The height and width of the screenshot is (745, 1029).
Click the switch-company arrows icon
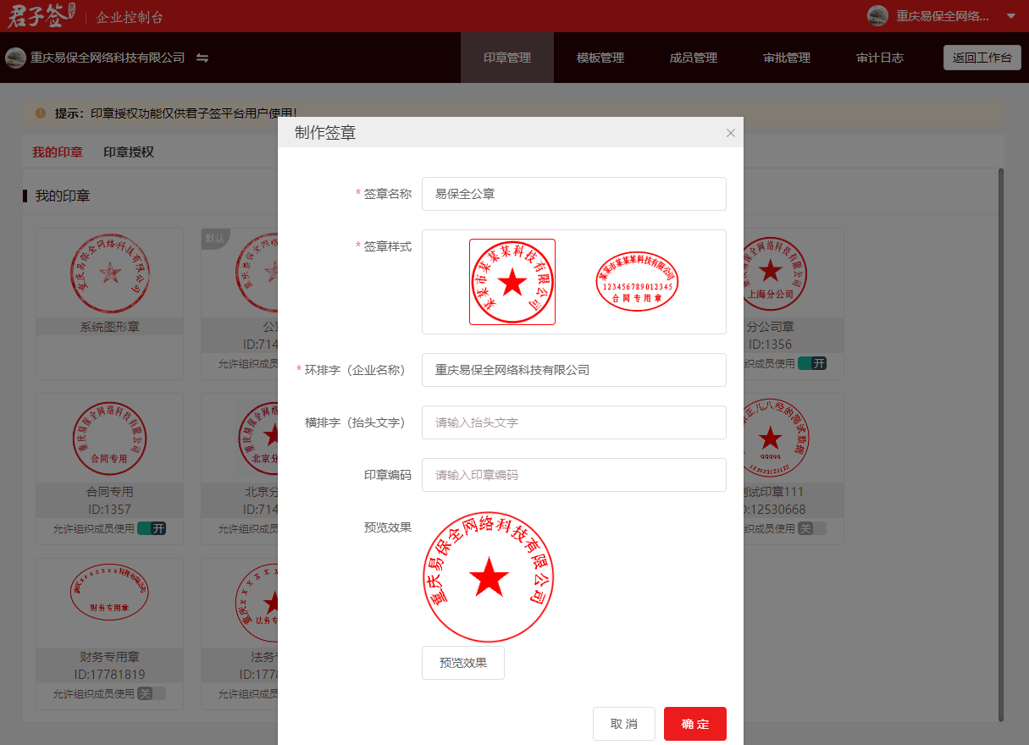click(x=202, y=58)
